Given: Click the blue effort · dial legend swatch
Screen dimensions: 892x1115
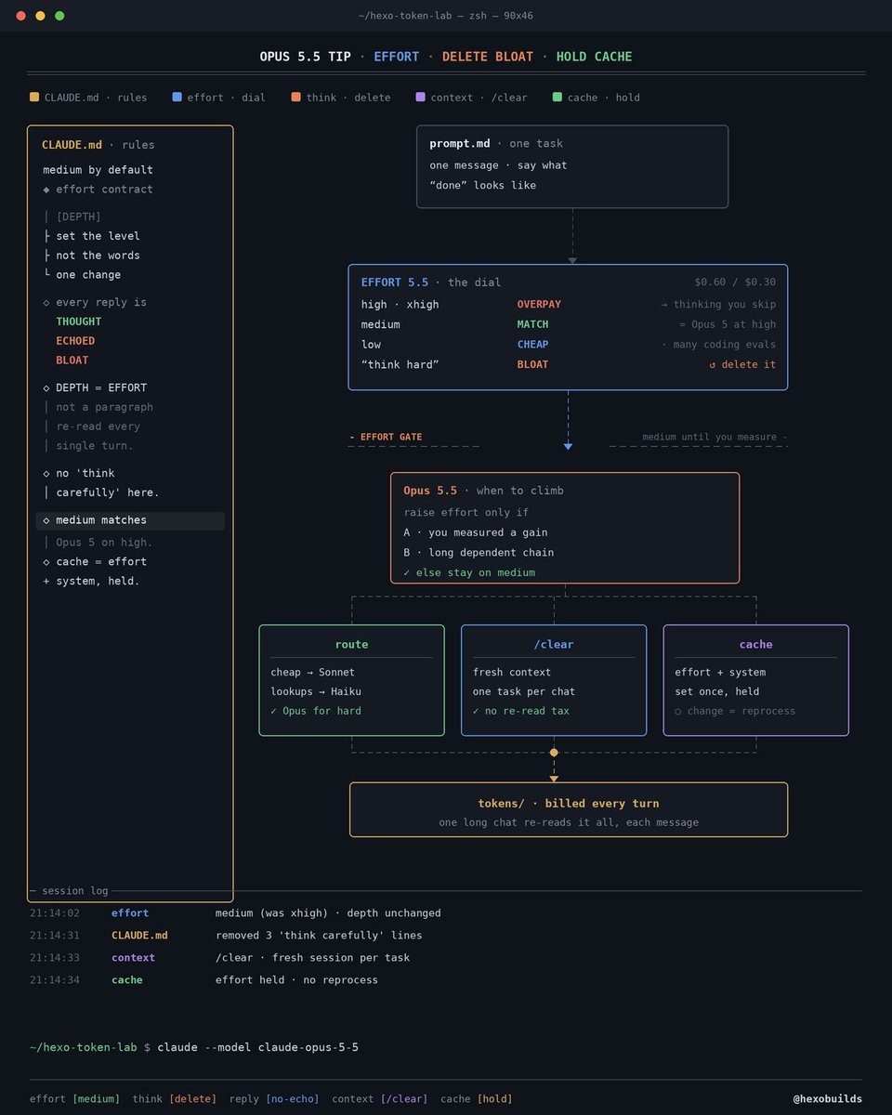Looking at the screenshot, I should click(x=177, y=98).
